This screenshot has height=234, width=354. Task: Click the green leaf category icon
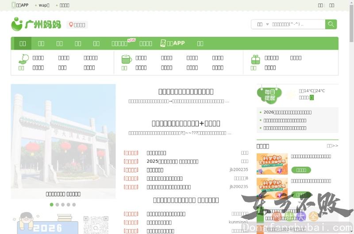pos(23,58)
